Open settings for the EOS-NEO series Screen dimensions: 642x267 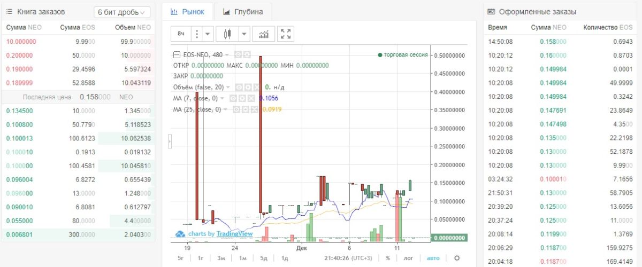click(247, 54)
